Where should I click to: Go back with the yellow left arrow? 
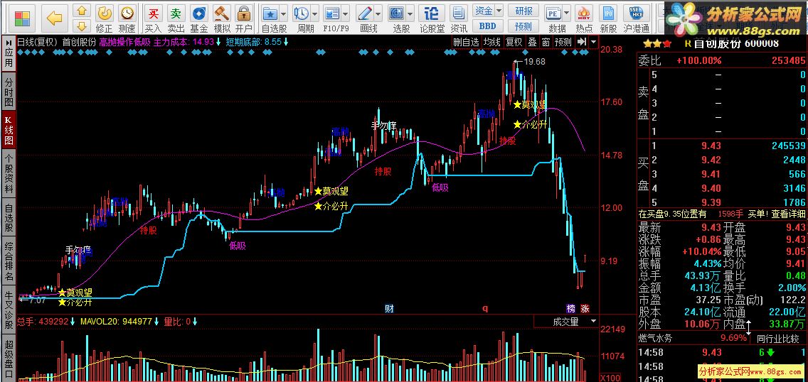pos(54,18)
